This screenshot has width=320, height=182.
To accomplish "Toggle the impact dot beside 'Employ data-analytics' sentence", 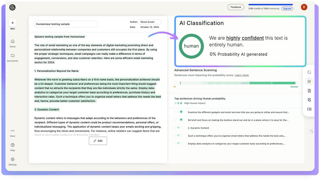I will pyautogui.click(x=179, y=143).
